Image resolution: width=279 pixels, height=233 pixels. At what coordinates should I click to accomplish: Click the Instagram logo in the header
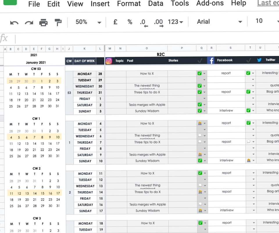(109, 61)
